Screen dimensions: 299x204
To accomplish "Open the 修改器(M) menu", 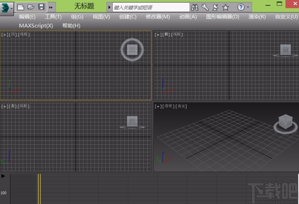I will point(158,17).
